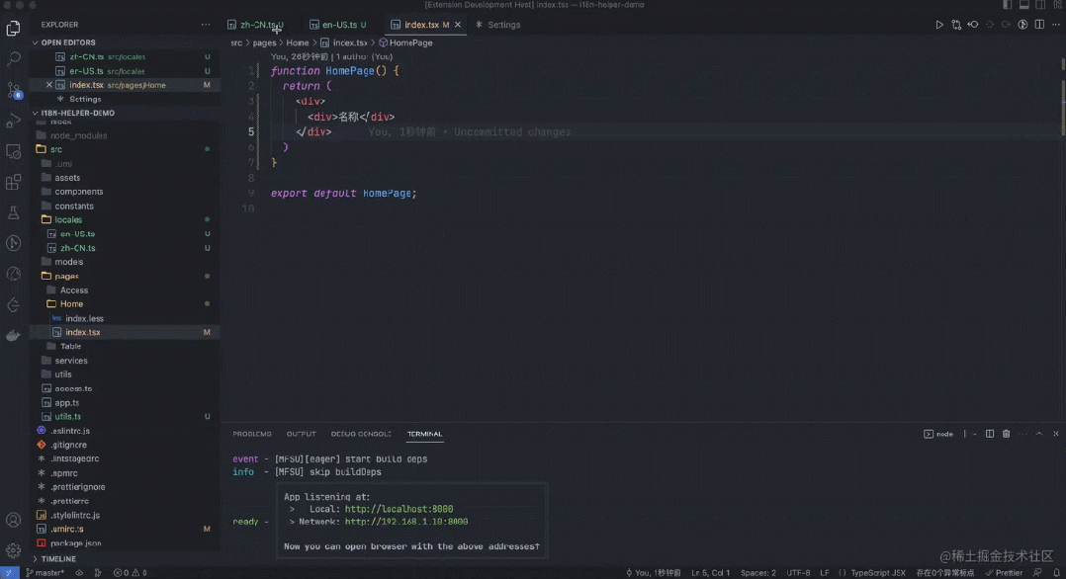Switch to the zh-CN.ts editor tab

[260, 25]
